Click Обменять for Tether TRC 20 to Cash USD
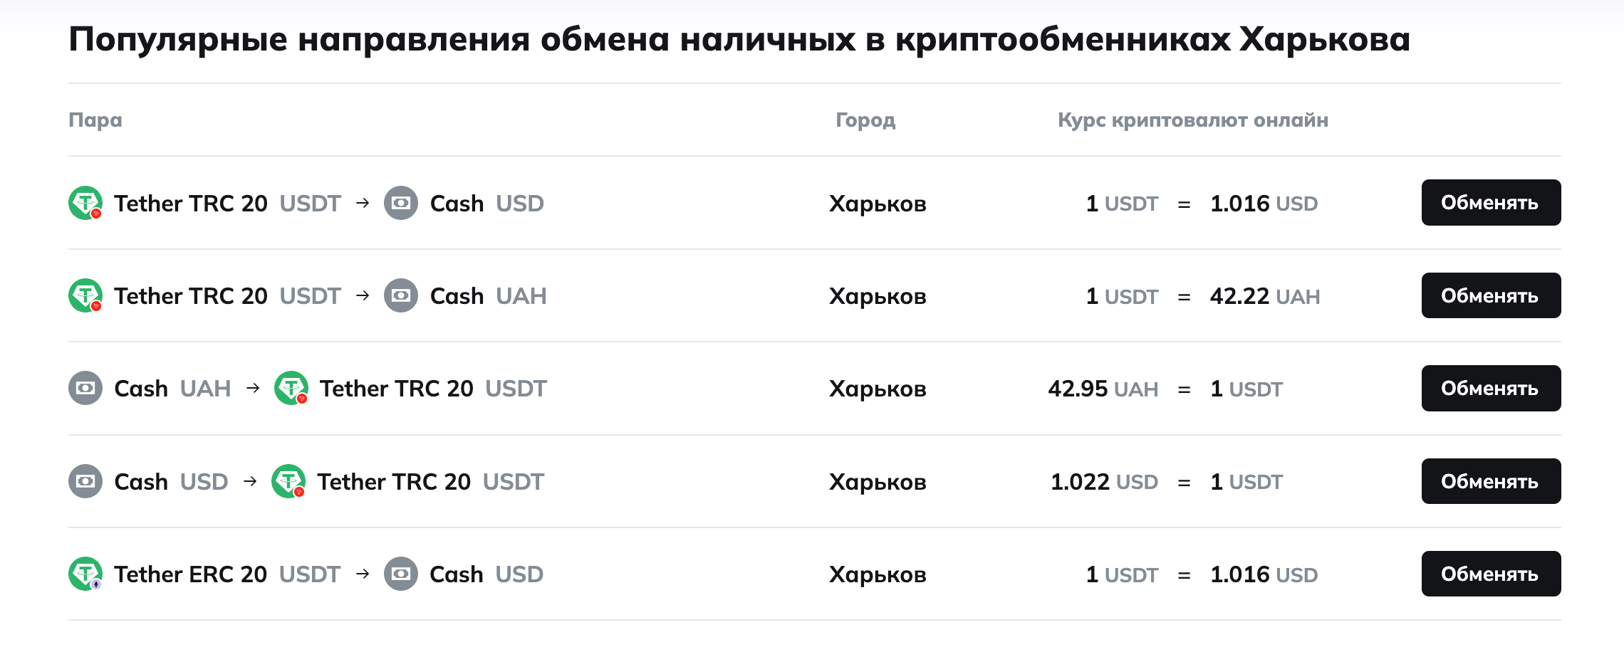The height and width of the screenshot is (652, 1624). point(1491,202)
